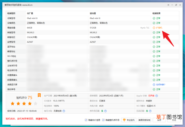Click the check icon in the 设备颜色 row
185x127 pixels.
pyautogui.click(x=154, y=23)
